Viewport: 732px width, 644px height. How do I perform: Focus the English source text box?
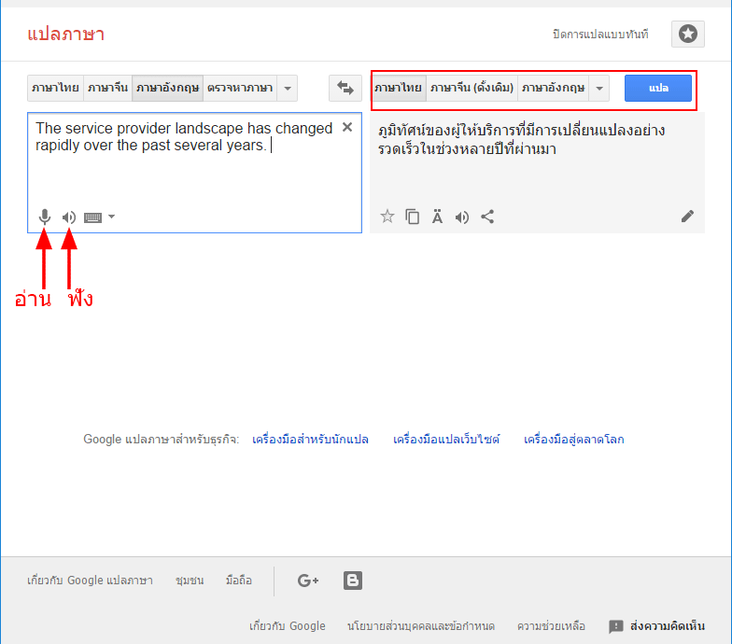[194, 173]
